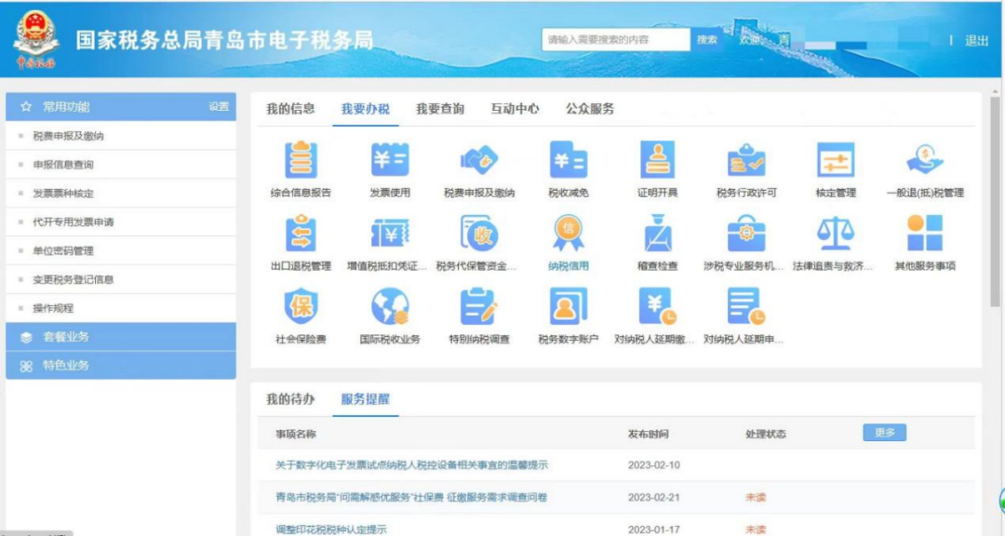Open the 互动中心 tab

pos(515,109)
